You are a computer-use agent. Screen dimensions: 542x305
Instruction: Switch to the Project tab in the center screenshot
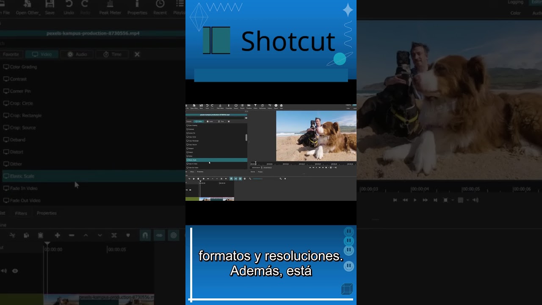pyautogui.click(x=260, y=172)
